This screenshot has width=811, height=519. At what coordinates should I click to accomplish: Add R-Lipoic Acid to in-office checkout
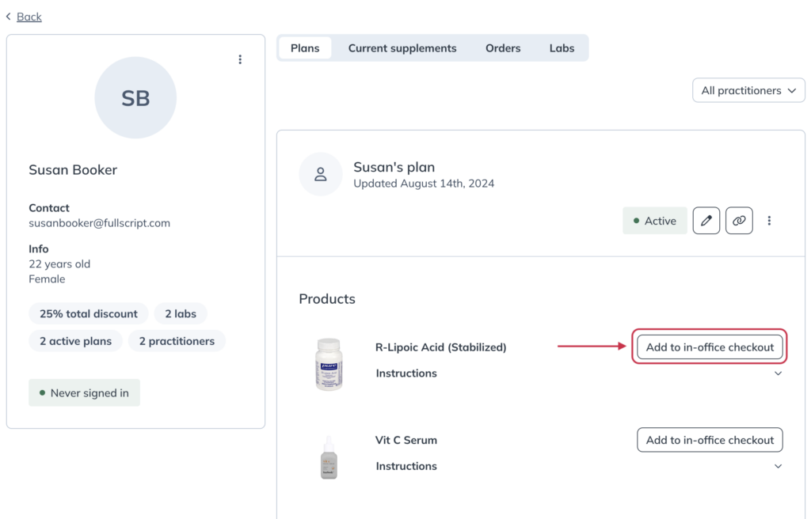click(x=710, y=347)
